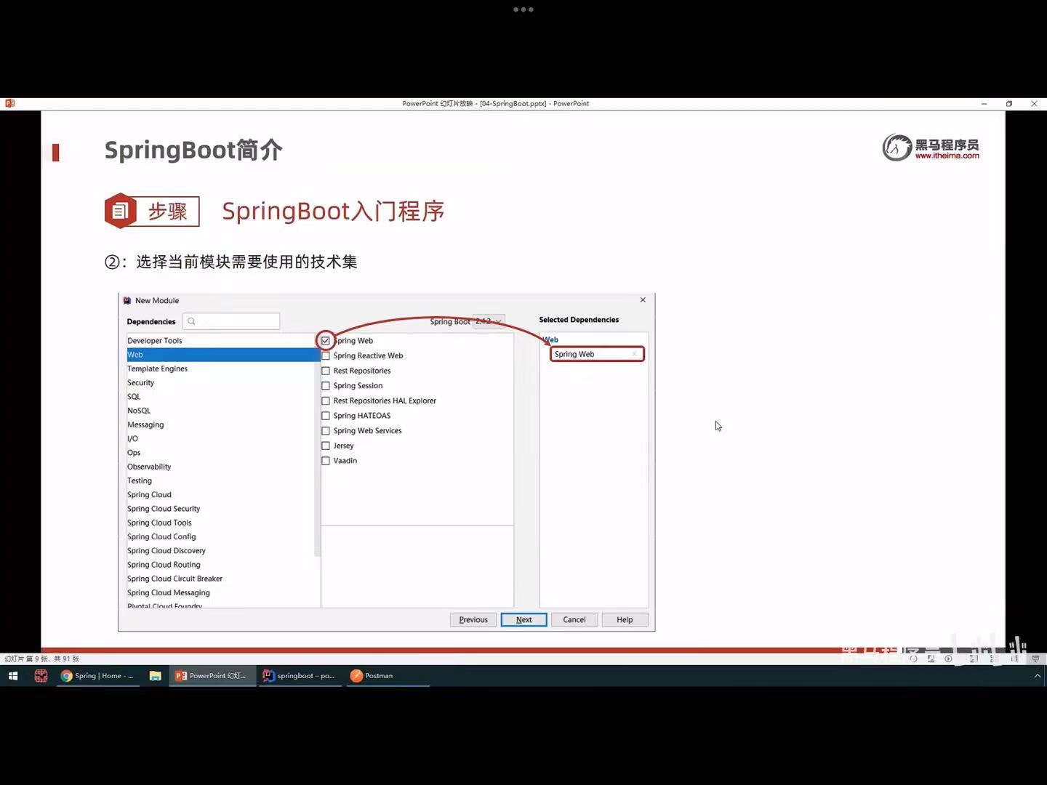The image size is (1047, 785).
Task: Open the Windows Start menu
Action: coord(12,675)
